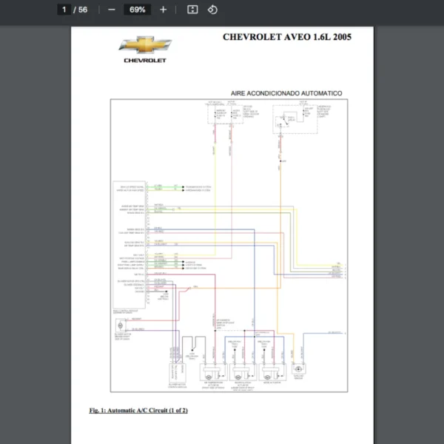Click the CHEVROLET AVEO 1.6L 2005 title
Screen dimensions: 444x444
pyautogui.click(x=287, y=36)
